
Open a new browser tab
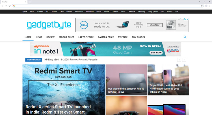(30, 2)
